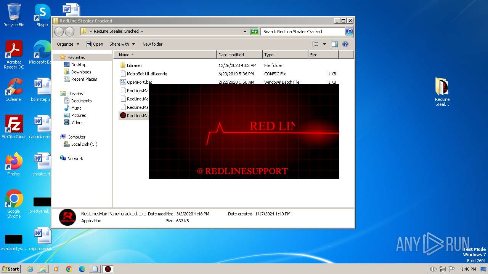This screenshot has height=274, width=488.
Task: Select Libraries in the navigation pane
Action: (75, 94)
